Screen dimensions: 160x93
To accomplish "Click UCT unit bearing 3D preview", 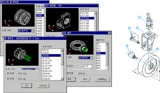I will [x=62, y=20].
